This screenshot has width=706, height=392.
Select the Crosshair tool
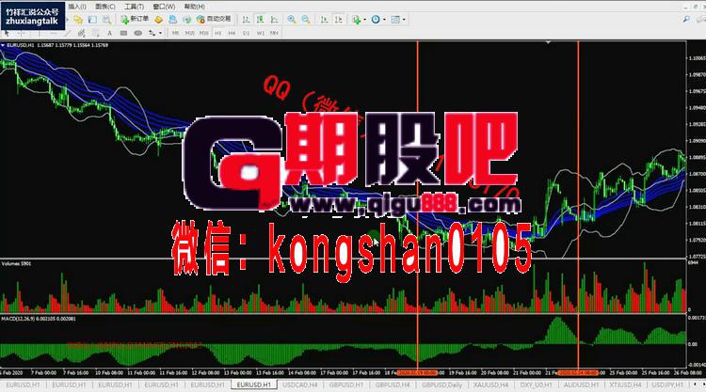(x=21, y=33)
